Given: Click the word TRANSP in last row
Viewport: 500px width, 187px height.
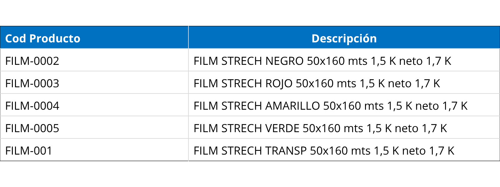Looking at the screenshot, I should pyautogui.click(x=286, y=151).
